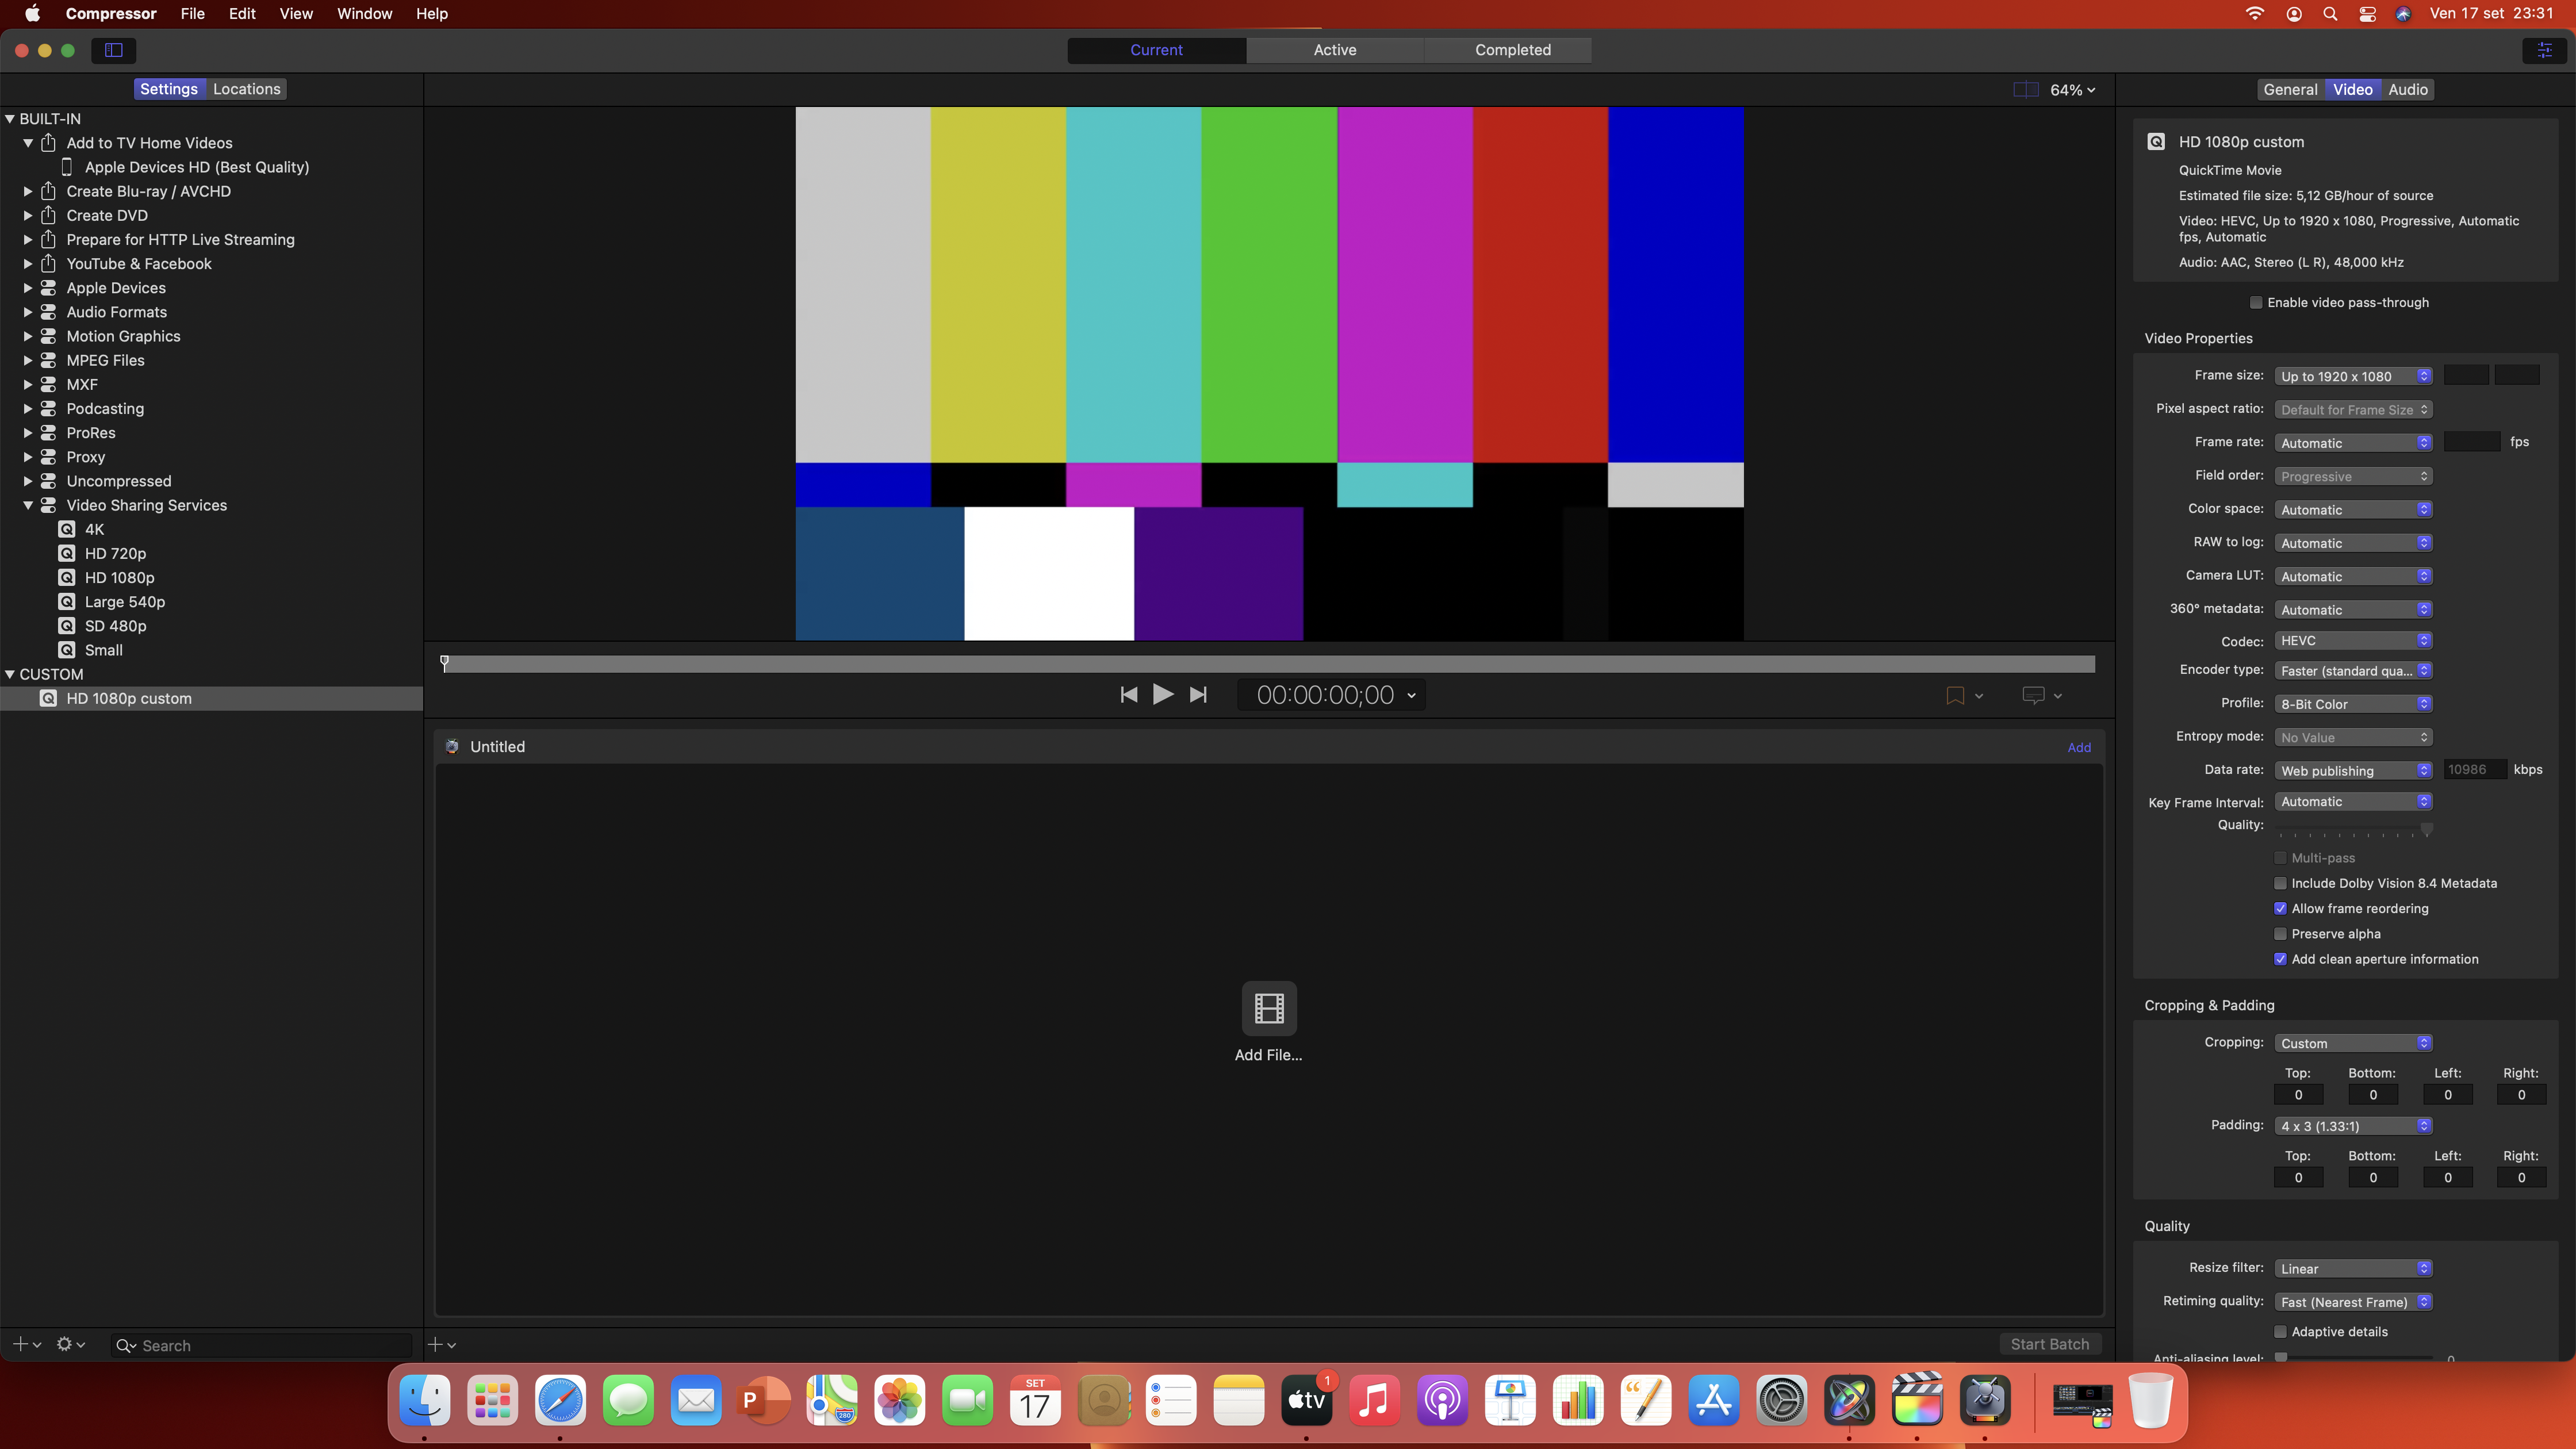Open the Final Cut Pro dock icon
Viewport: 2576px width, 1449px height.
[1916, 1399]
